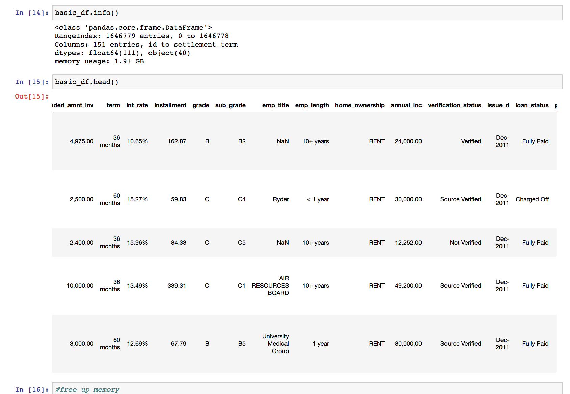Click the 12.69% interest rate cell
Screen dimensions: 570x394
click(x=137, y=344)
